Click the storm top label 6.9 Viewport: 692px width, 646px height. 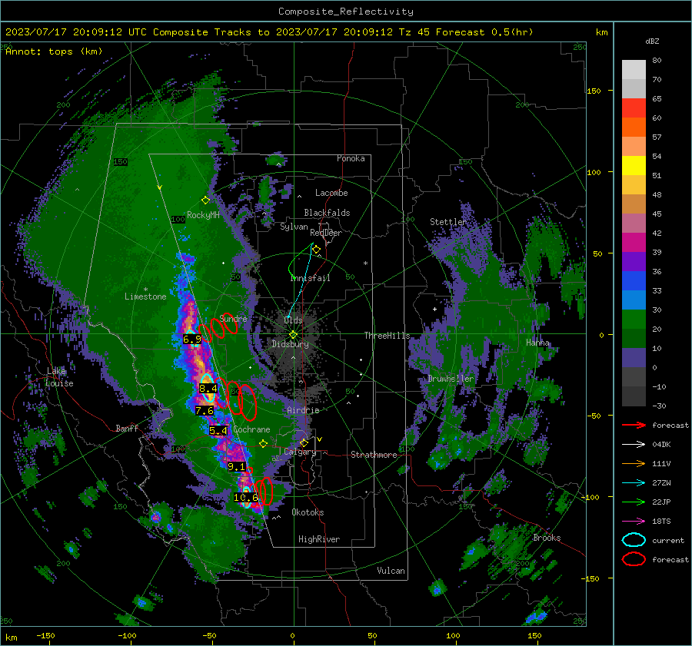[x=192, y=340]
